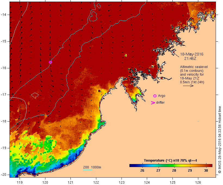
Task: Click the latitude axis label -17
Action: point(4,95)
